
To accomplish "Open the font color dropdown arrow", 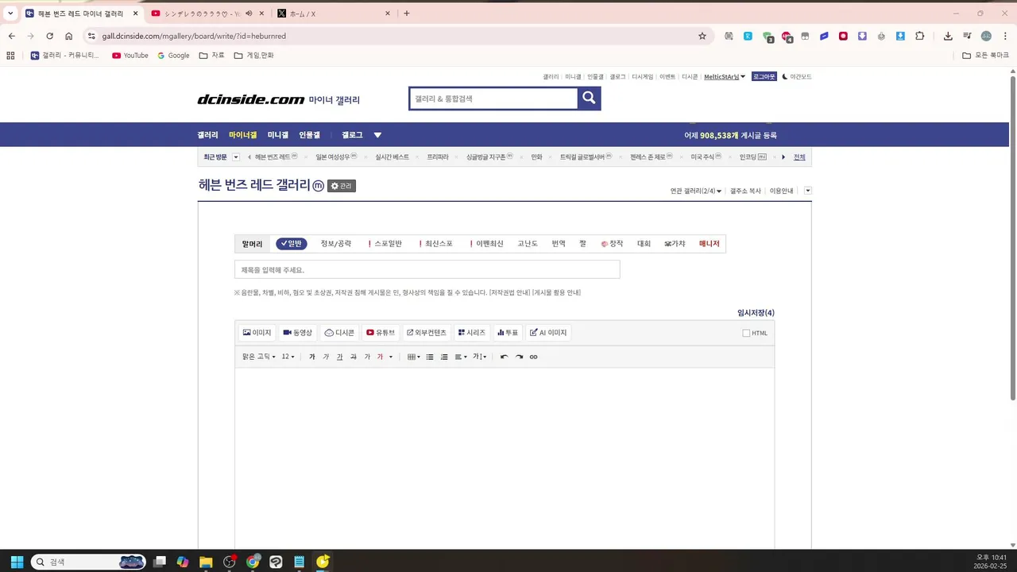I will pyautogui.click(x=390, y=357).
